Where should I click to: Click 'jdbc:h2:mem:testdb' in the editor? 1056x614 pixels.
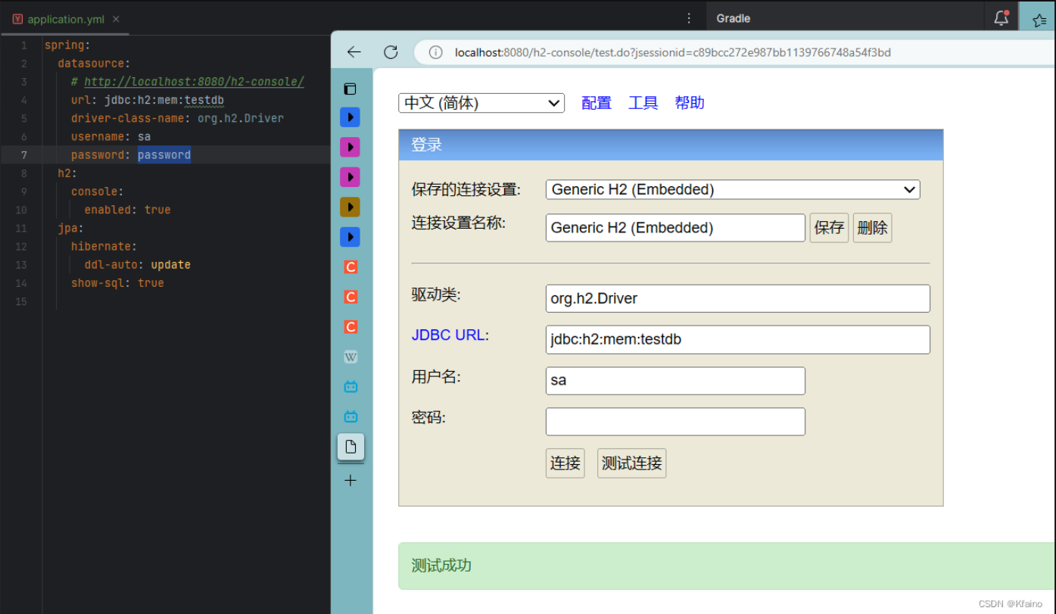[164, 100]
